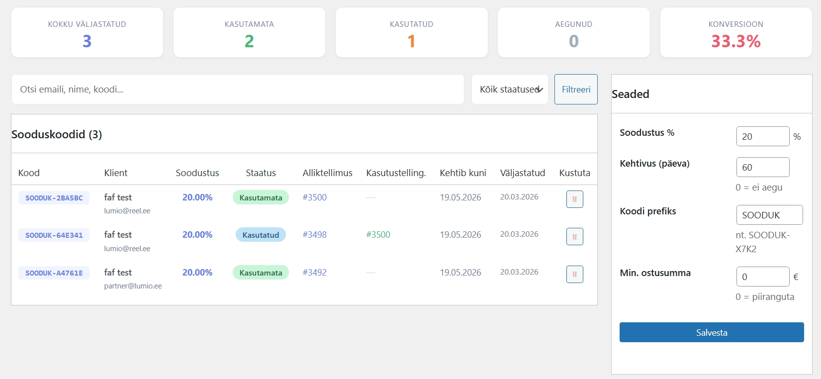This screenshot has height=379, width=821.
Task: Open source order #3500 in first row
Action: (x=314, y=197)
